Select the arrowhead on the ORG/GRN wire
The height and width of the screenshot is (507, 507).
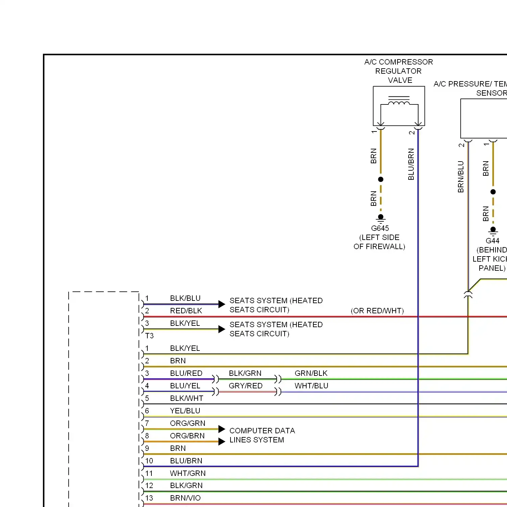tap(222, 429)
